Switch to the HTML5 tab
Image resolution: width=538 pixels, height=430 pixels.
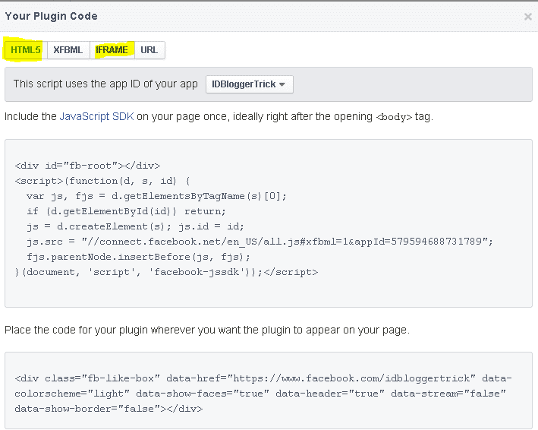click(26, 50)
